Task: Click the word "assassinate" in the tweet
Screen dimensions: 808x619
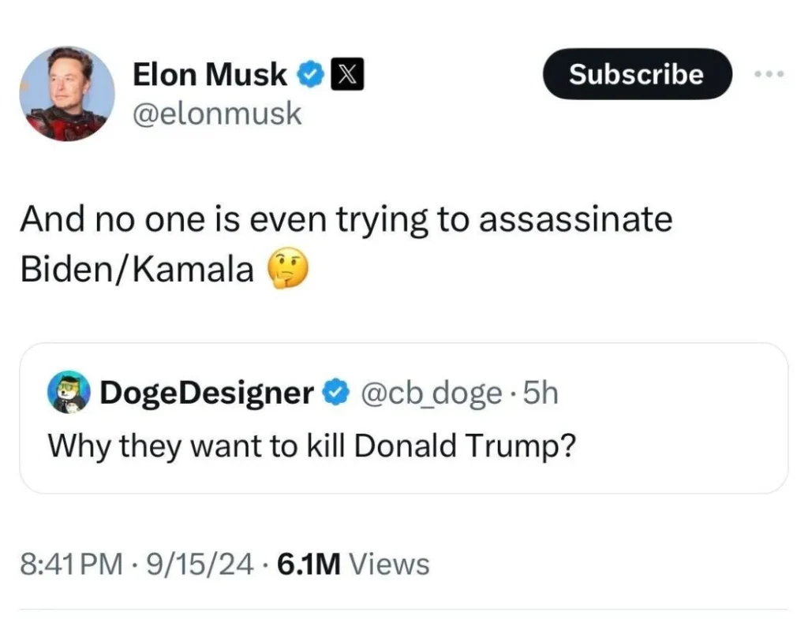Action: [x=575, y=221]
